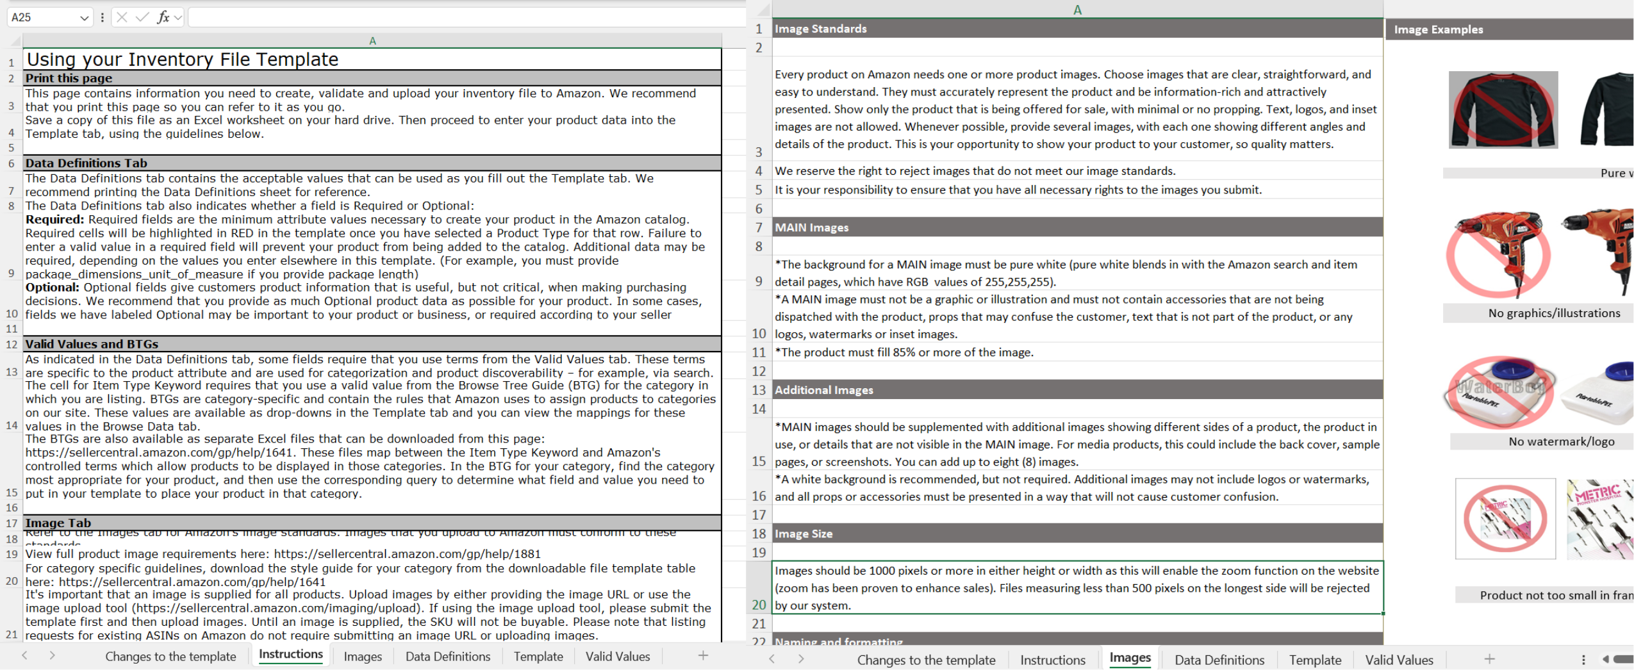Switch to Images sheet tab in left window
Image resolution: width=1634 pixels, height=670 pixels.
point(363,656)
